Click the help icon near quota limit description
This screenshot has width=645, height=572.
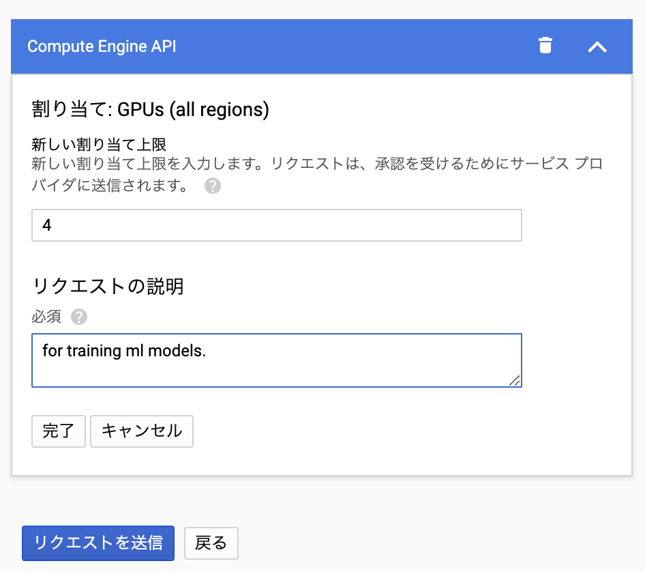[212, 185]
